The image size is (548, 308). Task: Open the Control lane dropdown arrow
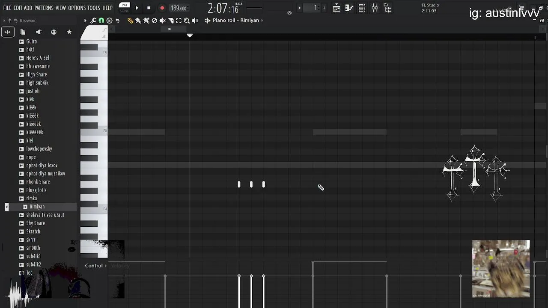(x=106, y=266)
